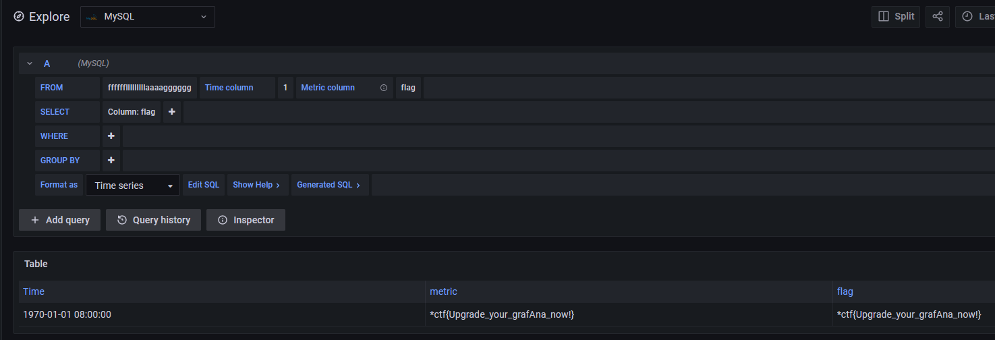Select the FROM table ffffffiiiiiiiiiaaaaggggggg

[150, 88]
